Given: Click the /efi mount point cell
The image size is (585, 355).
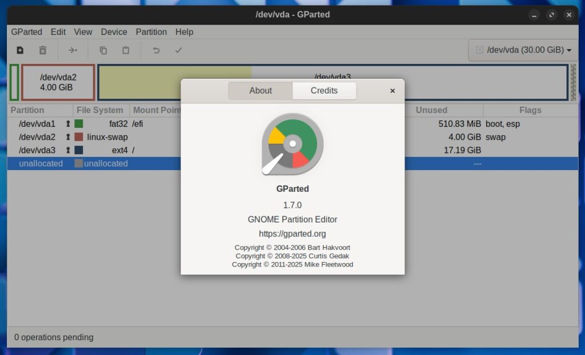Looking at the screenshot, I should coord(137,124).
